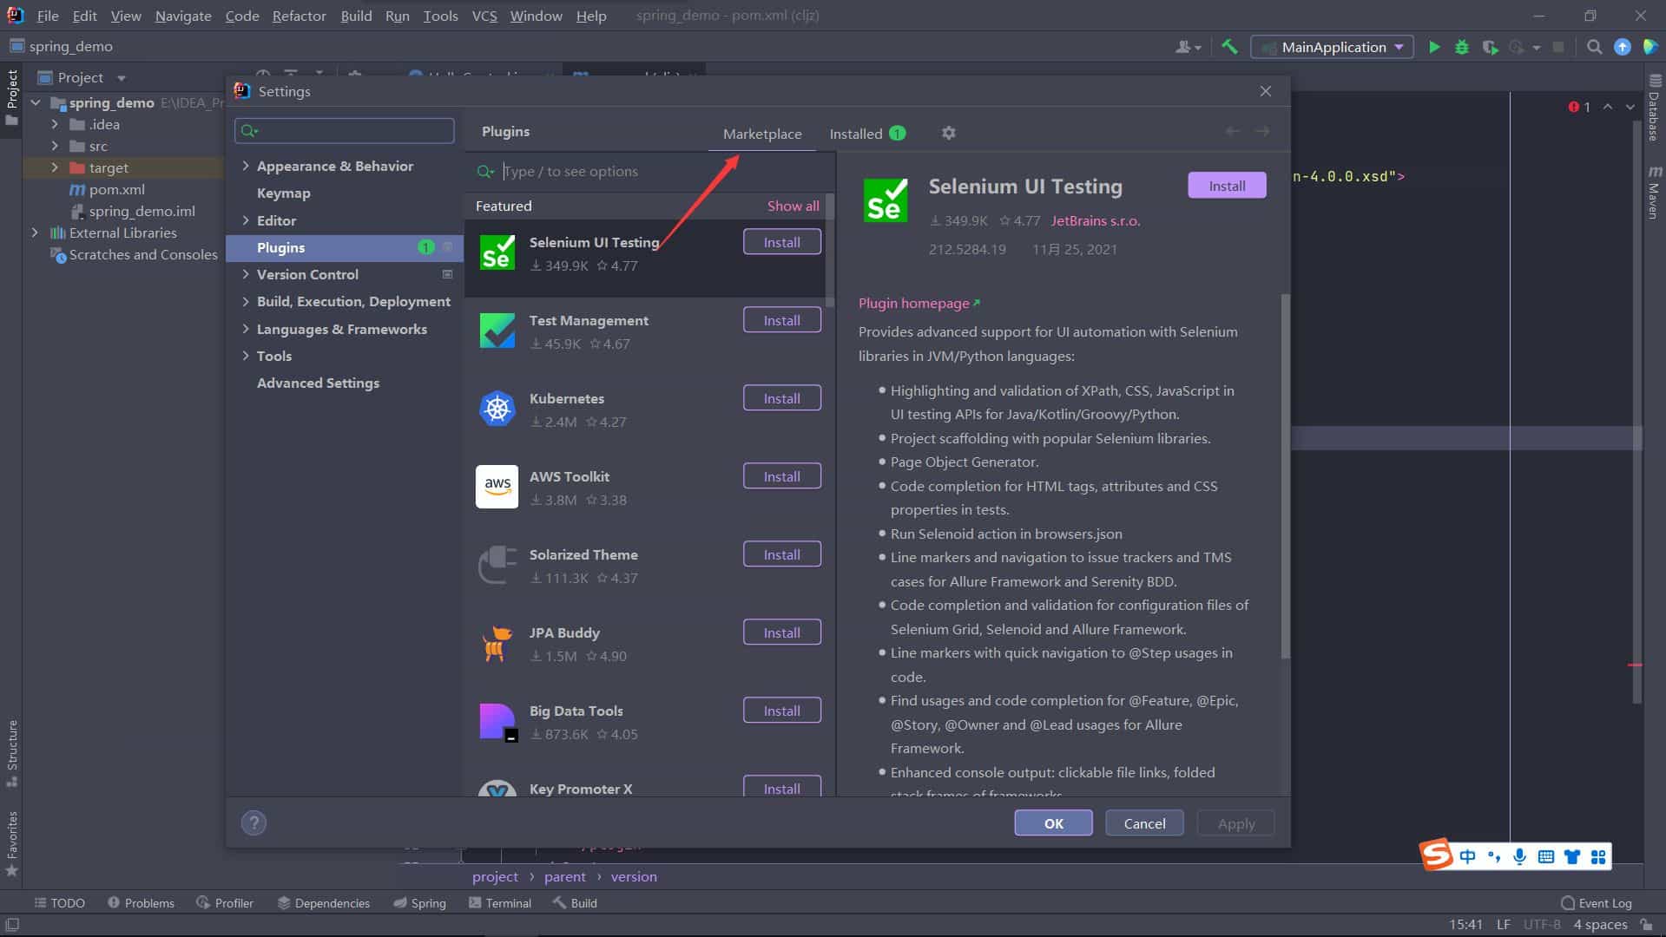
Task: Toggle the read-only lock in status bar
Action: [x=1647, y=925]
